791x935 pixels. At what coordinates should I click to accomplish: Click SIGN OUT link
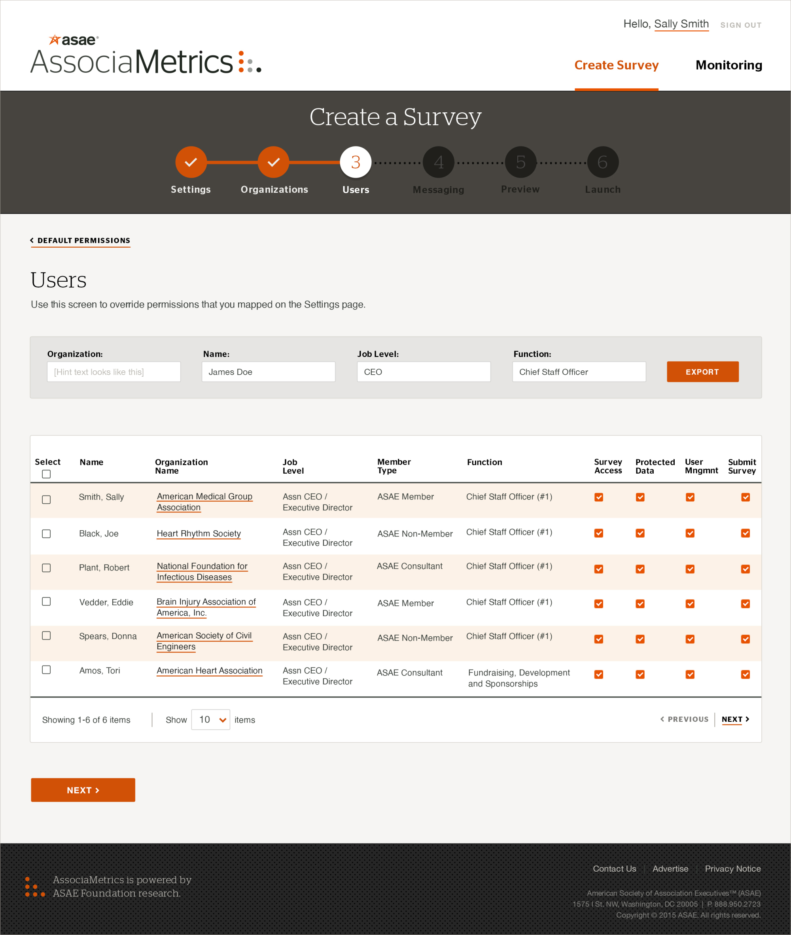741,25
